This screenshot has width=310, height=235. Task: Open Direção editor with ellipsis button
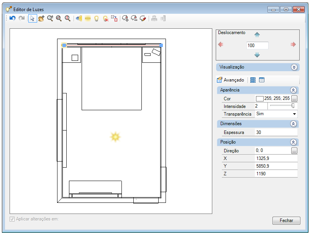point(294,151)
